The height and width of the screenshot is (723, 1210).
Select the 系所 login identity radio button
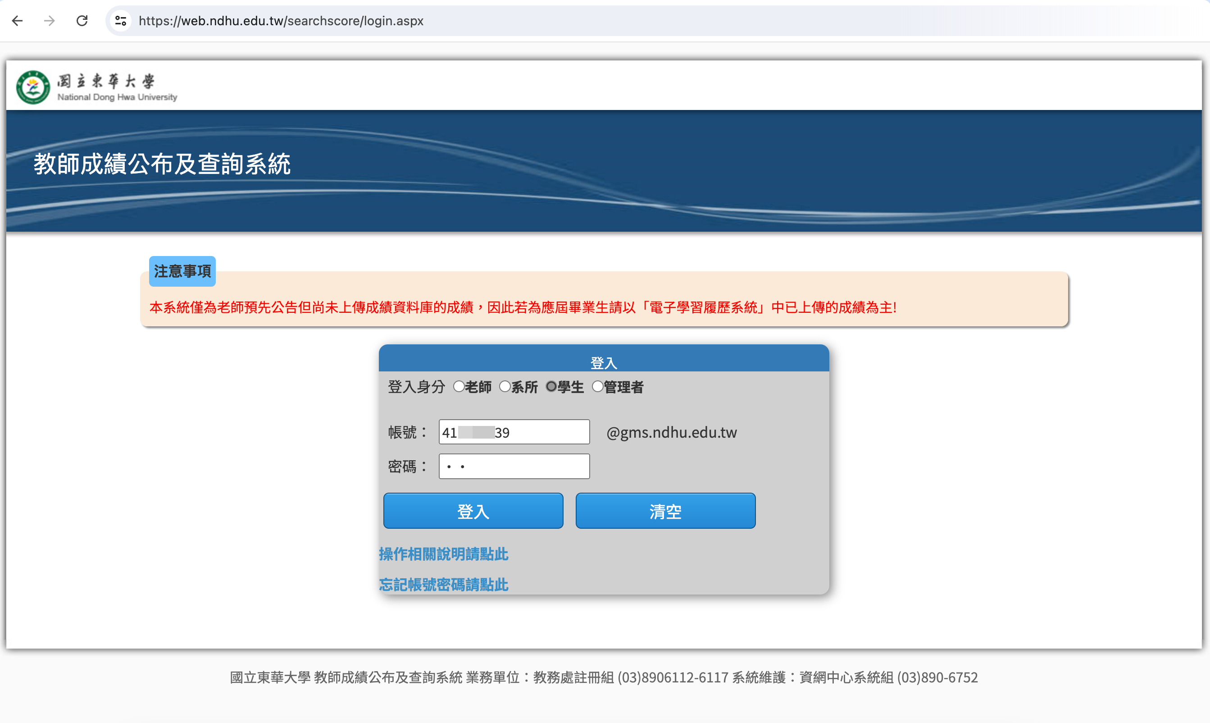505,387
